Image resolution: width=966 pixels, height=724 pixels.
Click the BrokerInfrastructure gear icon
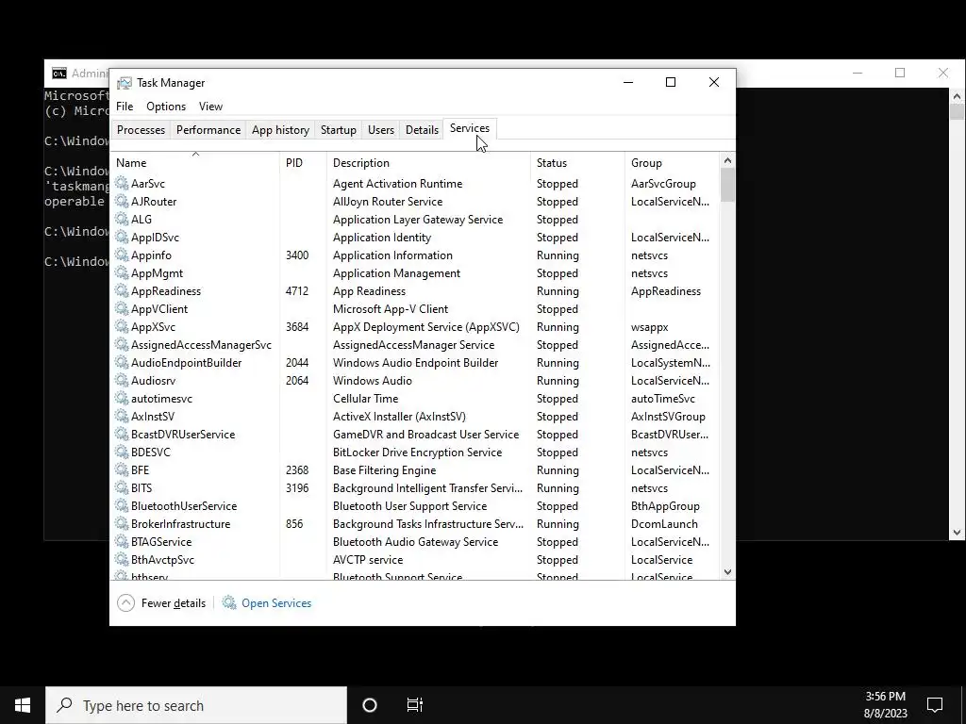122,524
